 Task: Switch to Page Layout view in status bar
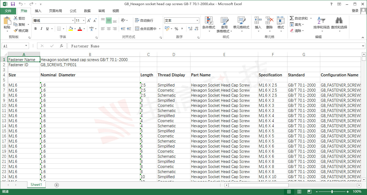(299, 192)
